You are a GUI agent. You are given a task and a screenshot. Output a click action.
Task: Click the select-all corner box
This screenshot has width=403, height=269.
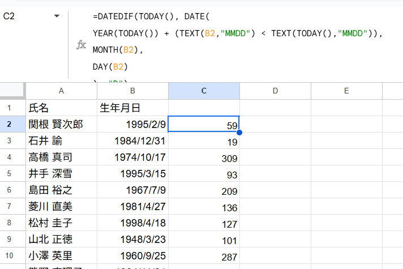click(x=12, y=91)
